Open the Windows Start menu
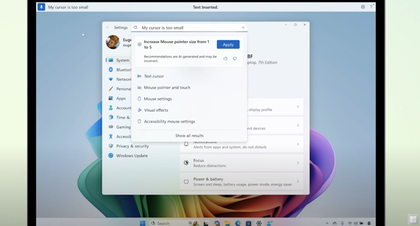The image size is (420, 226). click(142, 223)
